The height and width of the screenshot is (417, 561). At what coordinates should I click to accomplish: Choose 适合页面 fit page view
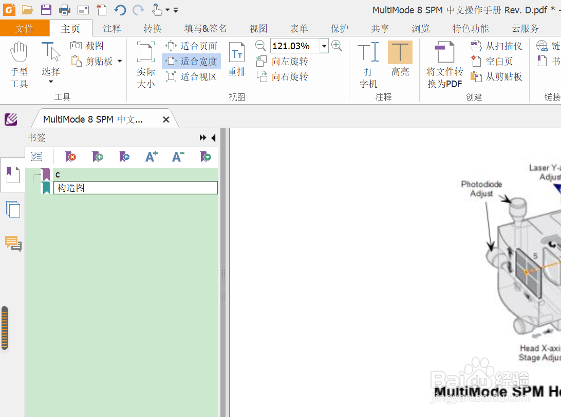(192, 46)
